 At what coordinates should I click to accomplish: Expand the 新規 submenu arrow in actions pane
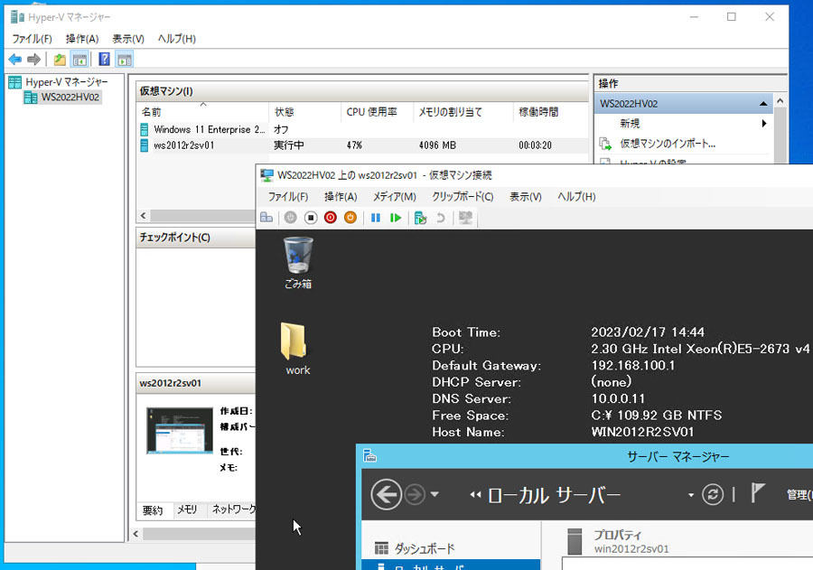coord(763,124)
